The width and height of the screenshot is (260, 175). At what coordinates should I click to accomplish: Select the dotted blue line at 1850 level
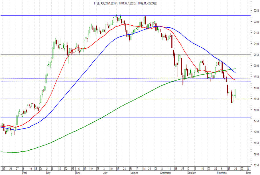[125, 98]
